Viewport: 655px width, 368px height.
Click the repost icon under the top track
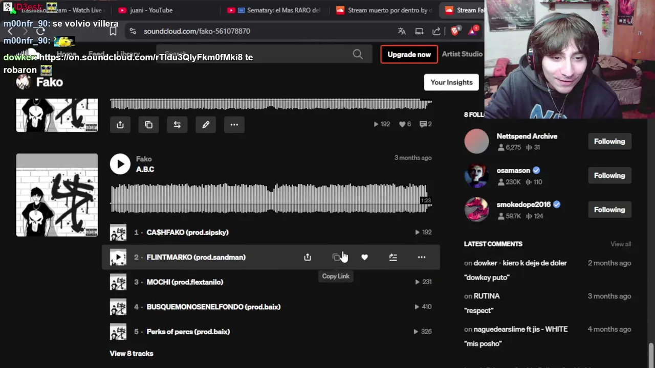coord(177,125)
